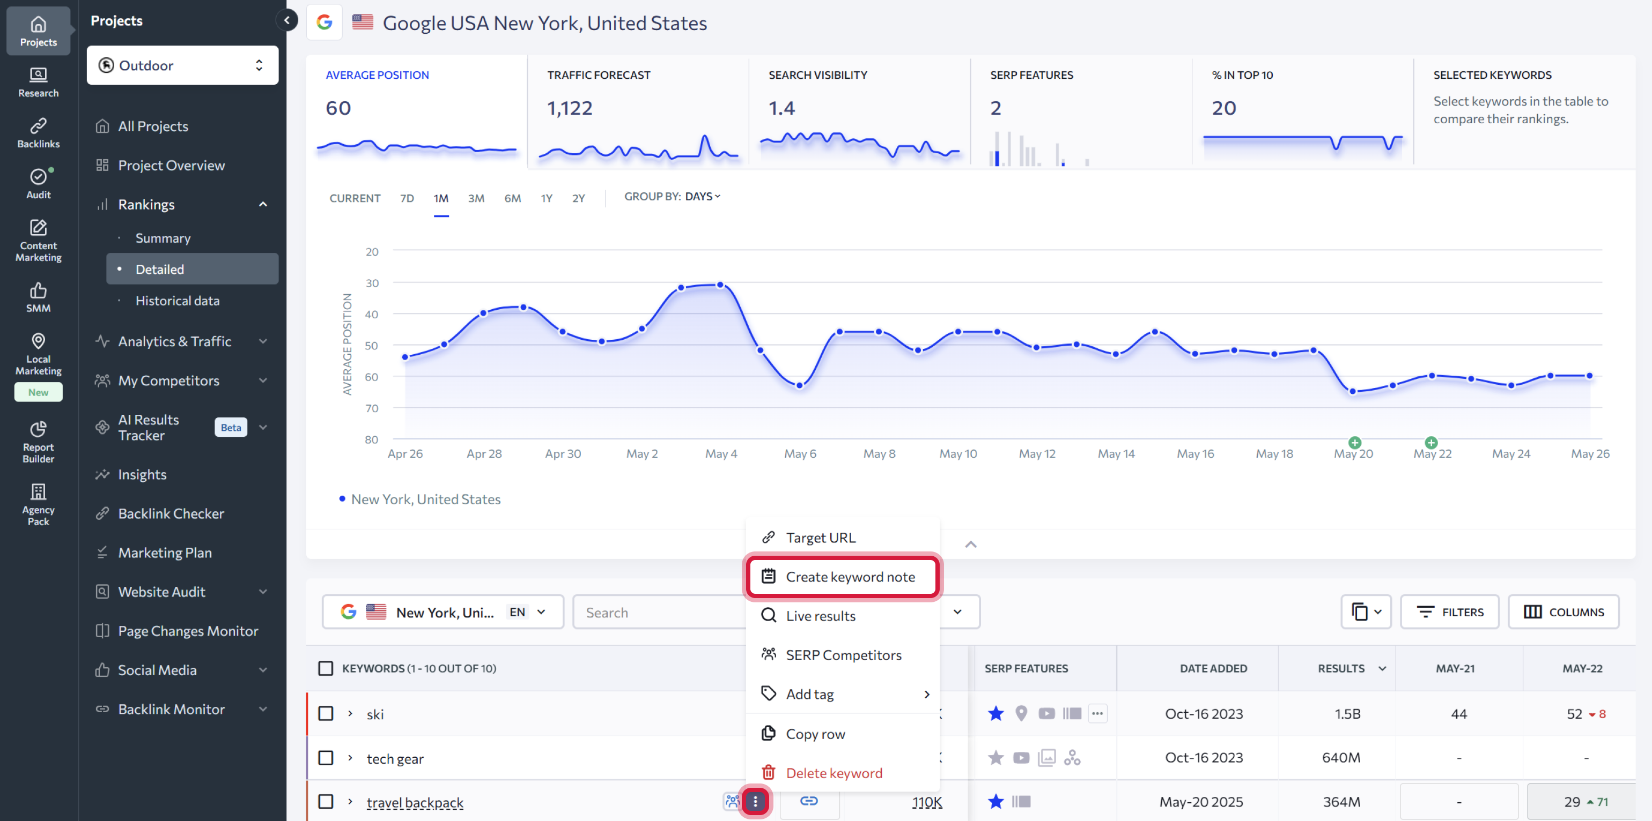This screenshot has width=1652, height=821.
Task: Switch chart range to 7D
Action: click(407, 198)
